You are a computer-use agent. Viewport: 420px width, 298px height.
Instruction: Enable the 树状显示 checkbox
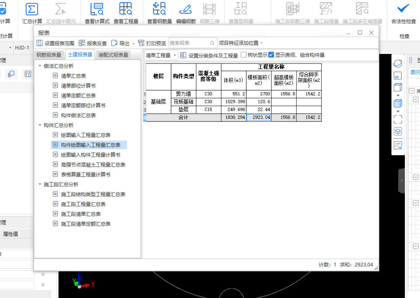pos(244,55)
